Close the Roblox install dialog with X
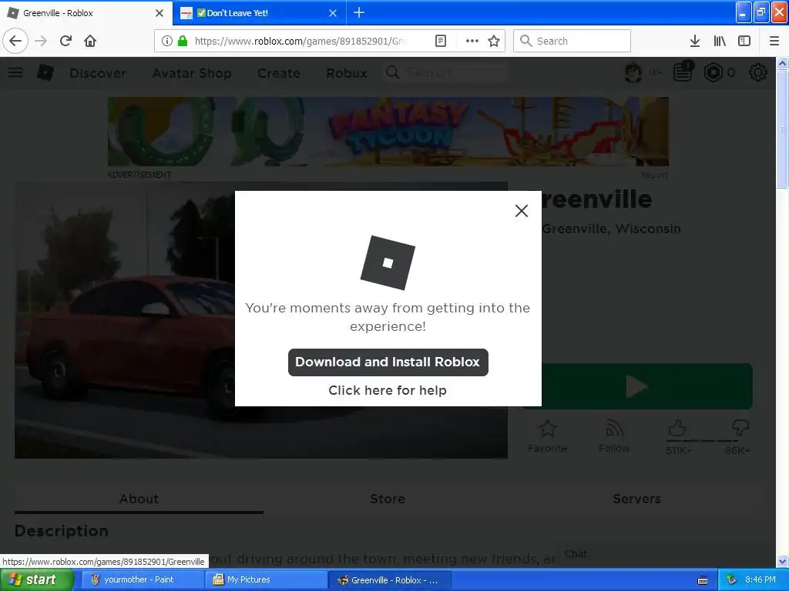 522,211
